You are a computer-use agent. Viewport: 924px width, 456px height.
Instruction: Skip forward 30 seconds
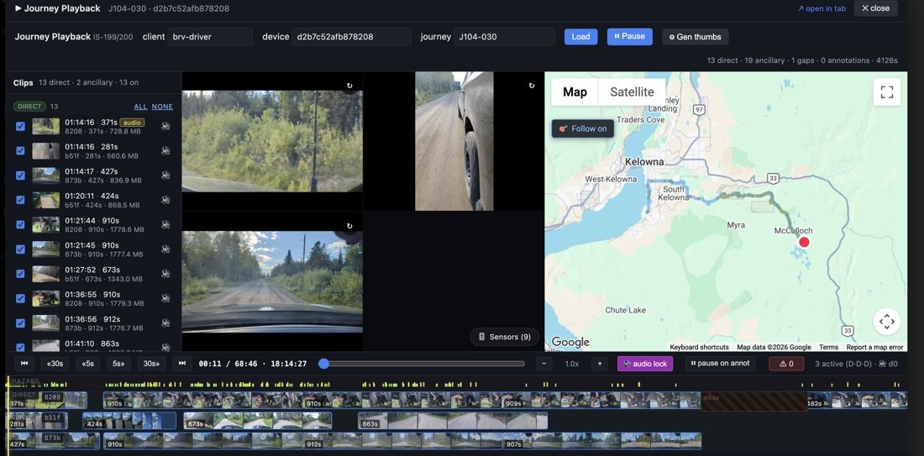click(151, 364)
